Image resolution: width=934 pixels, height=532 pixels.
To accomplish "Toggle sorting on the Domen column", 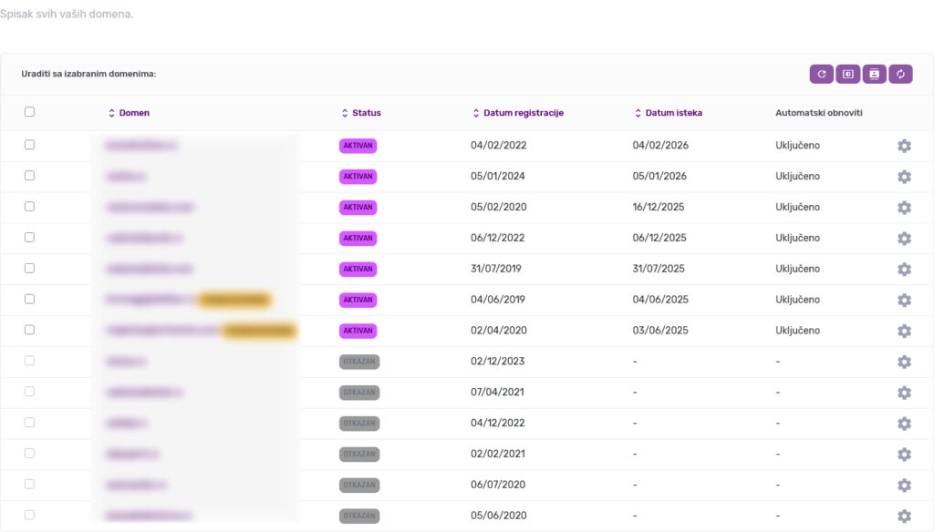I will (x=127, y=113).
